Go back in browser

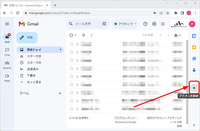pyautogui.click(x=5, y=13)
